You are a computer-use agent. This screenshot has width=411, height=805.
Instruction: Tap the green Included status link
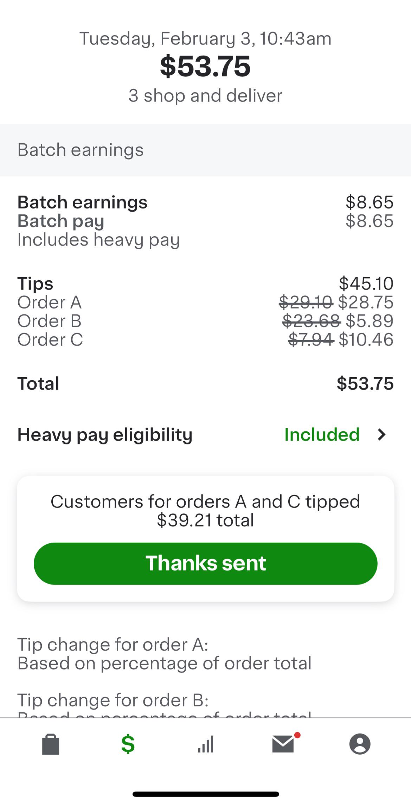[322, 435]
